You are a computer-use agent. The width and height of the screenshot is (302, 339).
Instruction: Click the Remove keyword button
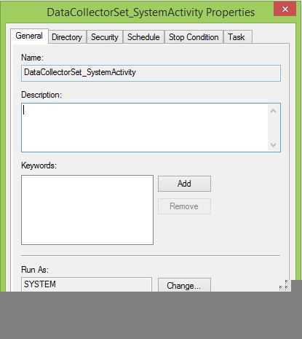[x=184, y=206]
